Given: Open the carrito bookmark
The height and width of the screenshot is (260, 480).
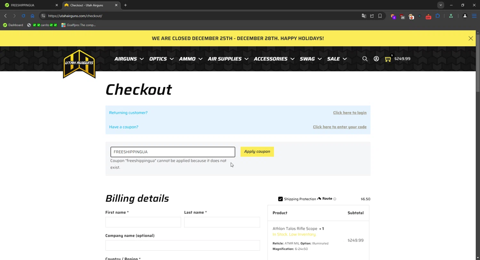Looking at the screenshot, I should click(42, 25).
